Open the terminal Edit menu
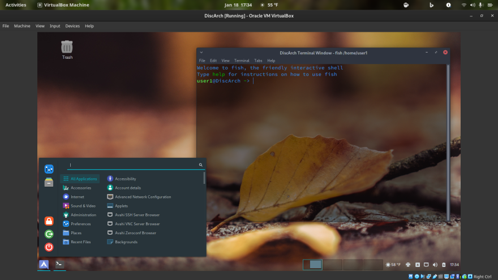The width and height of the screenshot is (498, 280). click(x=213, y=61)
